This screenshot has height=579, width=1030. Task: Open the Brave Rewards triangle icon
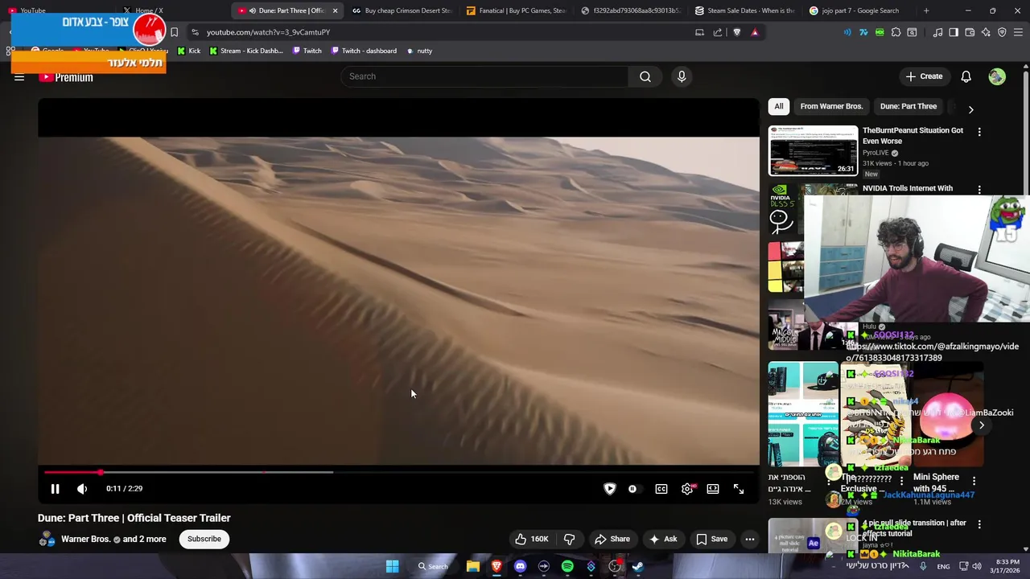pos(755,32)
